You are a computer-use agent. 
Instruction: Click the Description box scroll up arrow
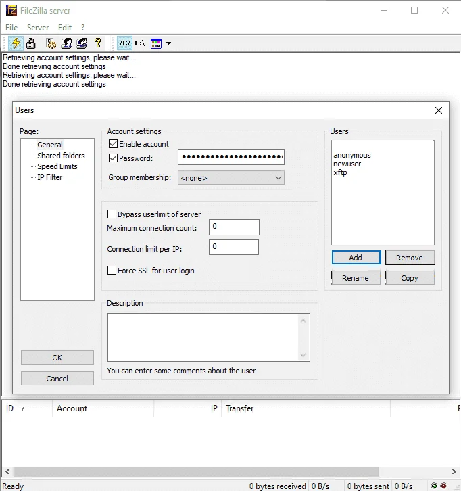click(x=303, y=321)
